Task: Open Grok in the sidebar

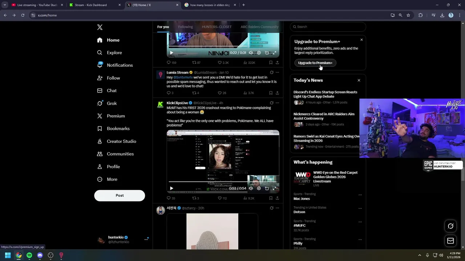Action: click(x=107, y=103)
